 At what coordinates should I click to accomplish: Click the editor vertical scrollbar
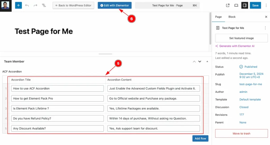[210, 29]
